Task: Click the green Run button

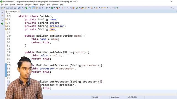Action: (52, 8)
